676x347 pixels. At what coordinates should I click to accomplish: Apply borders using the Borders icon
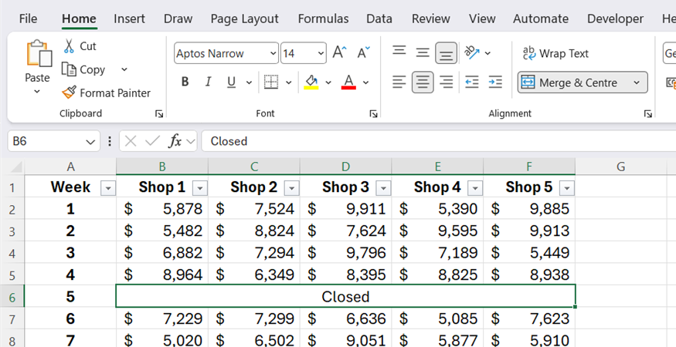click(x=271, y=82)
